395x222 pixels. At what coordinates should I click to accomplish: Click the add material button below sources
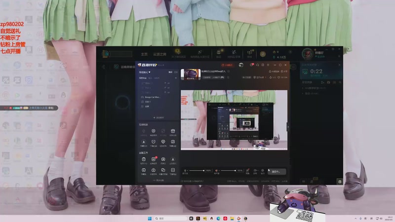point(158,117)
